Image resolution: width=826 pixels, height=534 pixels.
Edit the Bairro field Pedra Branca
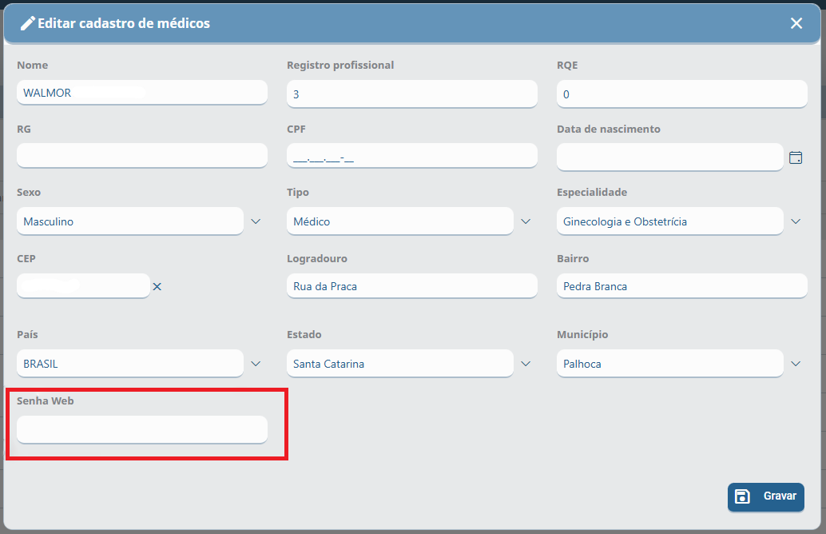coord(681,285)
